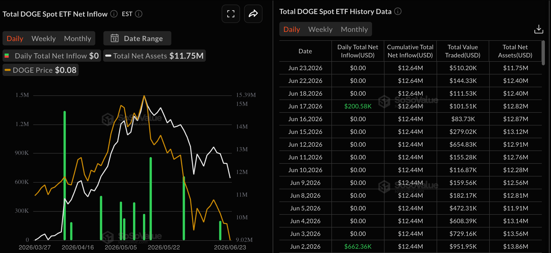Image resolution: width=551 pixels, height=253 pixels.
Task: Click the $279.02K traded value
Action: tap(463, 132)
